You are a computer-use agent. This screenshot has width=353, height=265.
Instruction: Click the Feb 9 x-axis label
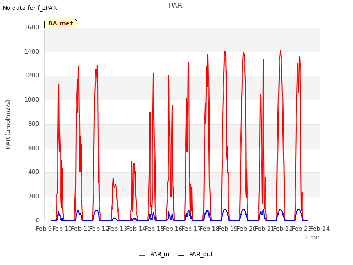[44, 229]
